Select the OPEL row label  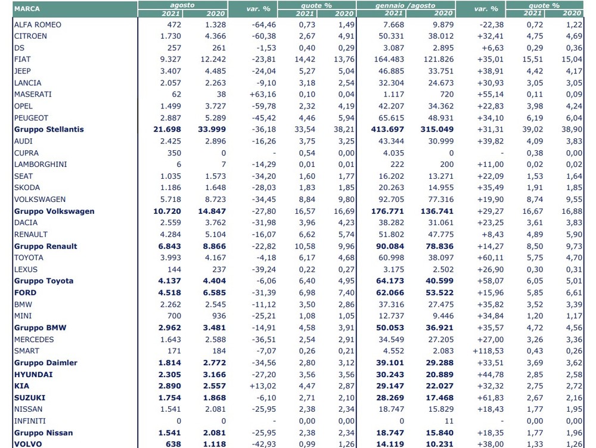point(23,106)
